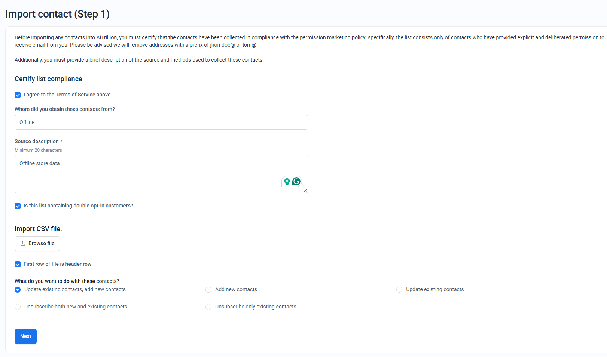This screenshot has width=607, height=357.
Task: Click the green lightbulb suggestion icon
Action: point(287,181)
